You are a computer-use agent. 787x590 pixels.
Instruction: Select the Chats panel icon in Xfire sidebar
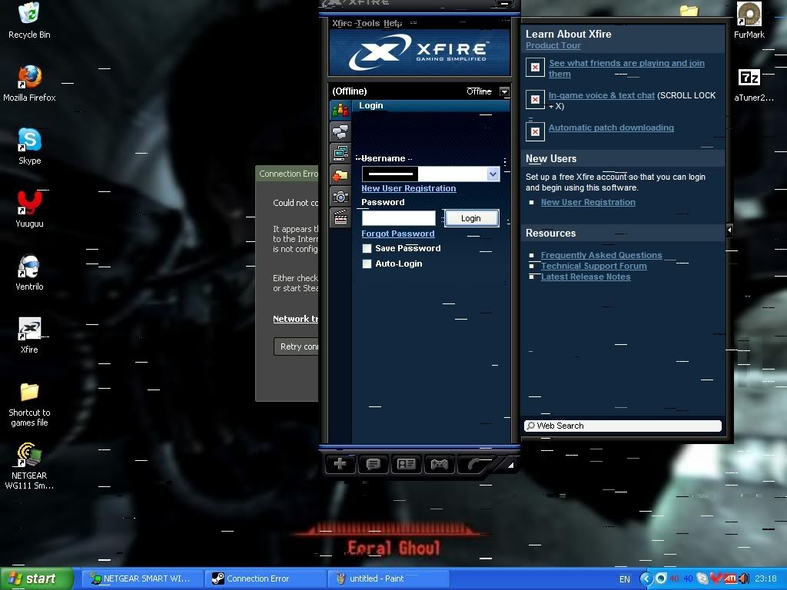click(x=340, y=131)
